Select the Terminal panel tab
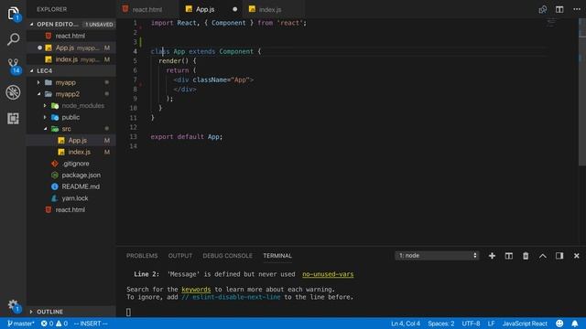 tap(277, 256)
